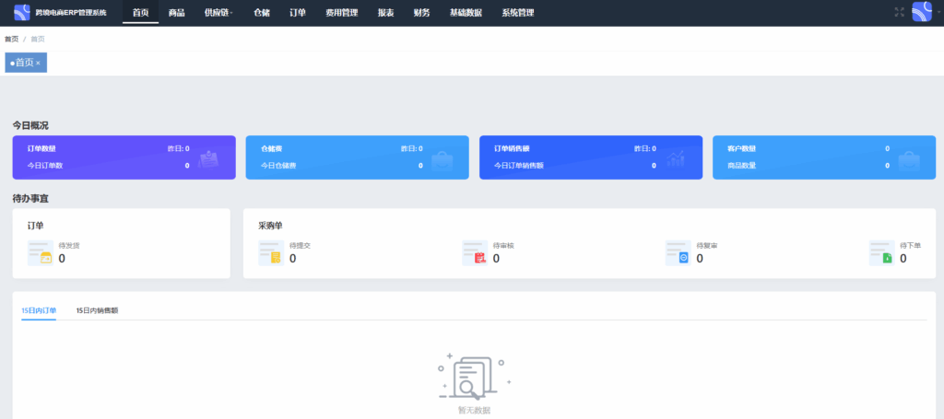Screen dimensions: 944x419
Task: Click the first 首页 breadcrumb link
Action: (x=11, y=39)
